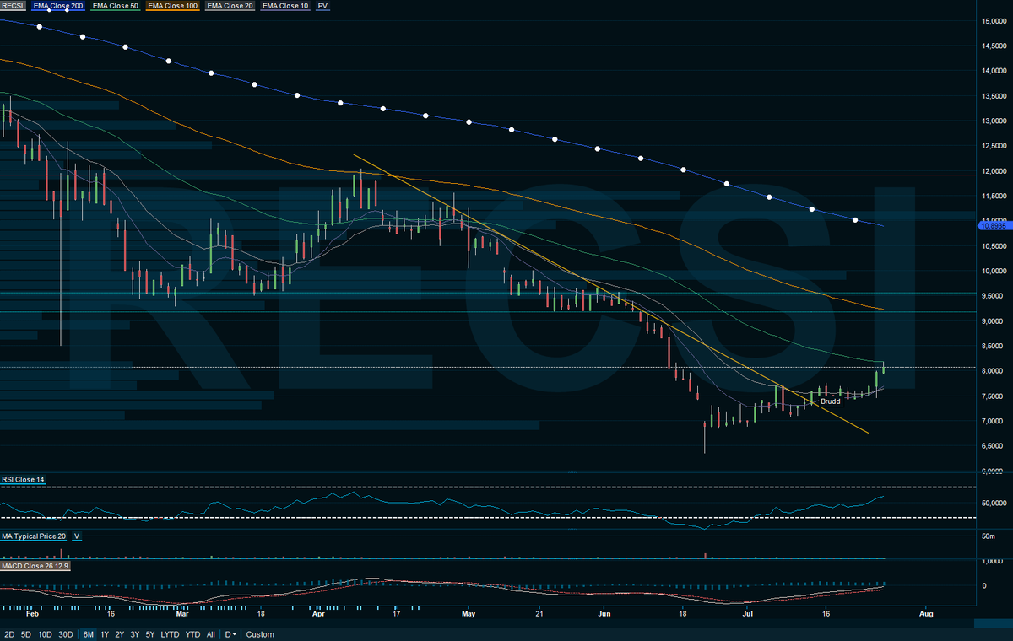Select the RSI Close 14 indicator label
This screenshot has height=641, width=1013.
pos(23,480)
